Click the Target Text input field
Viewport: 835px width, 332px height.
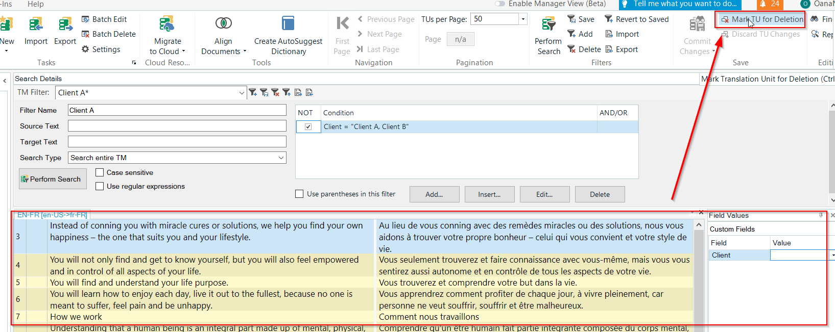177,142
